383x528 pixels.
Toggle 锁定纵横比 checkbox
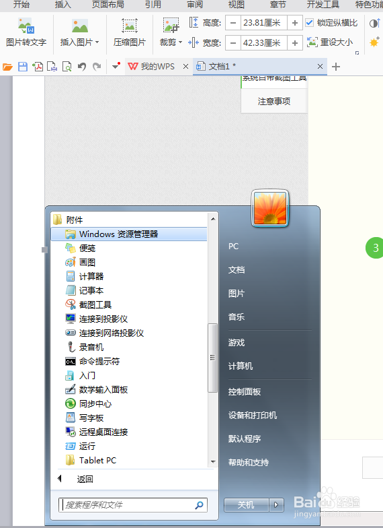point(309,23)
